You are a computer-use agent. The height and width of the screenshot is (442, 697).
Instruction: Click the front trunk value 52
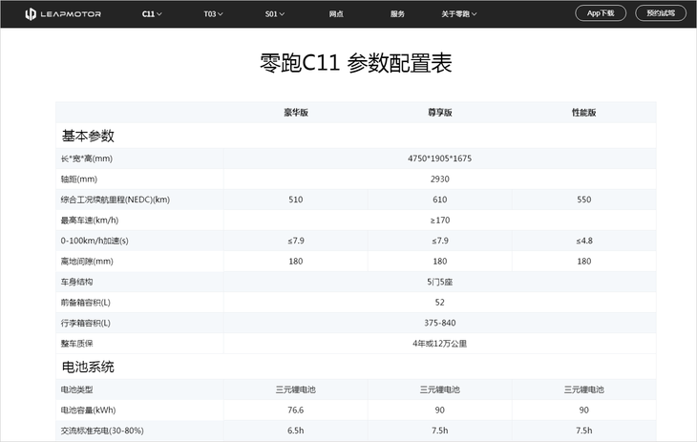(x=439, y=303)
